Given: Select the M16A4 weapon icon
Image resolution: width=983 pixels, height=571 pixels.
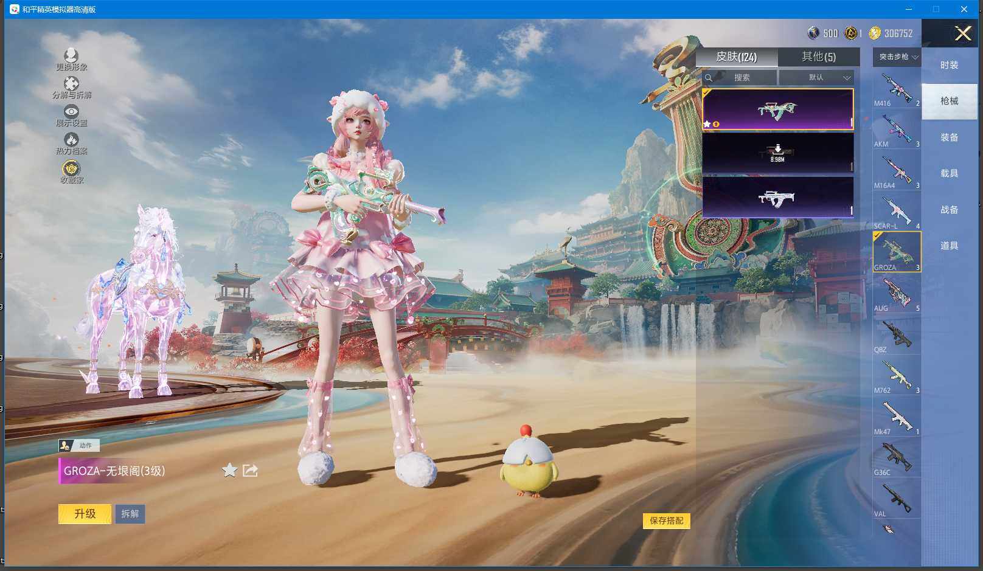Looking at the screenshot, I should point(897,170).
